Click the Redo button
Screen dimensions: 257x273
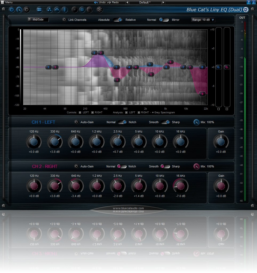click(x=113, y=2)
